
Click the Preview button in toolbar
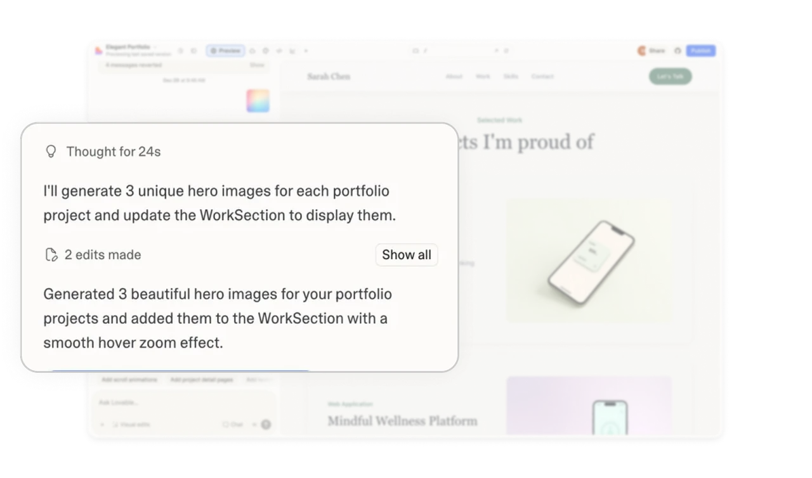pos(226,51)
